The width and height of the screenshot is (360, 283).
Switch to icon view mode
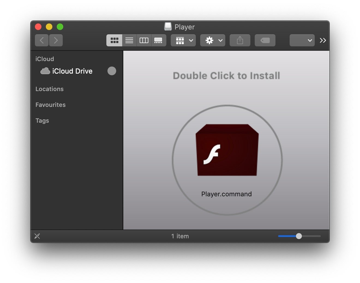[x=114, y=40]
